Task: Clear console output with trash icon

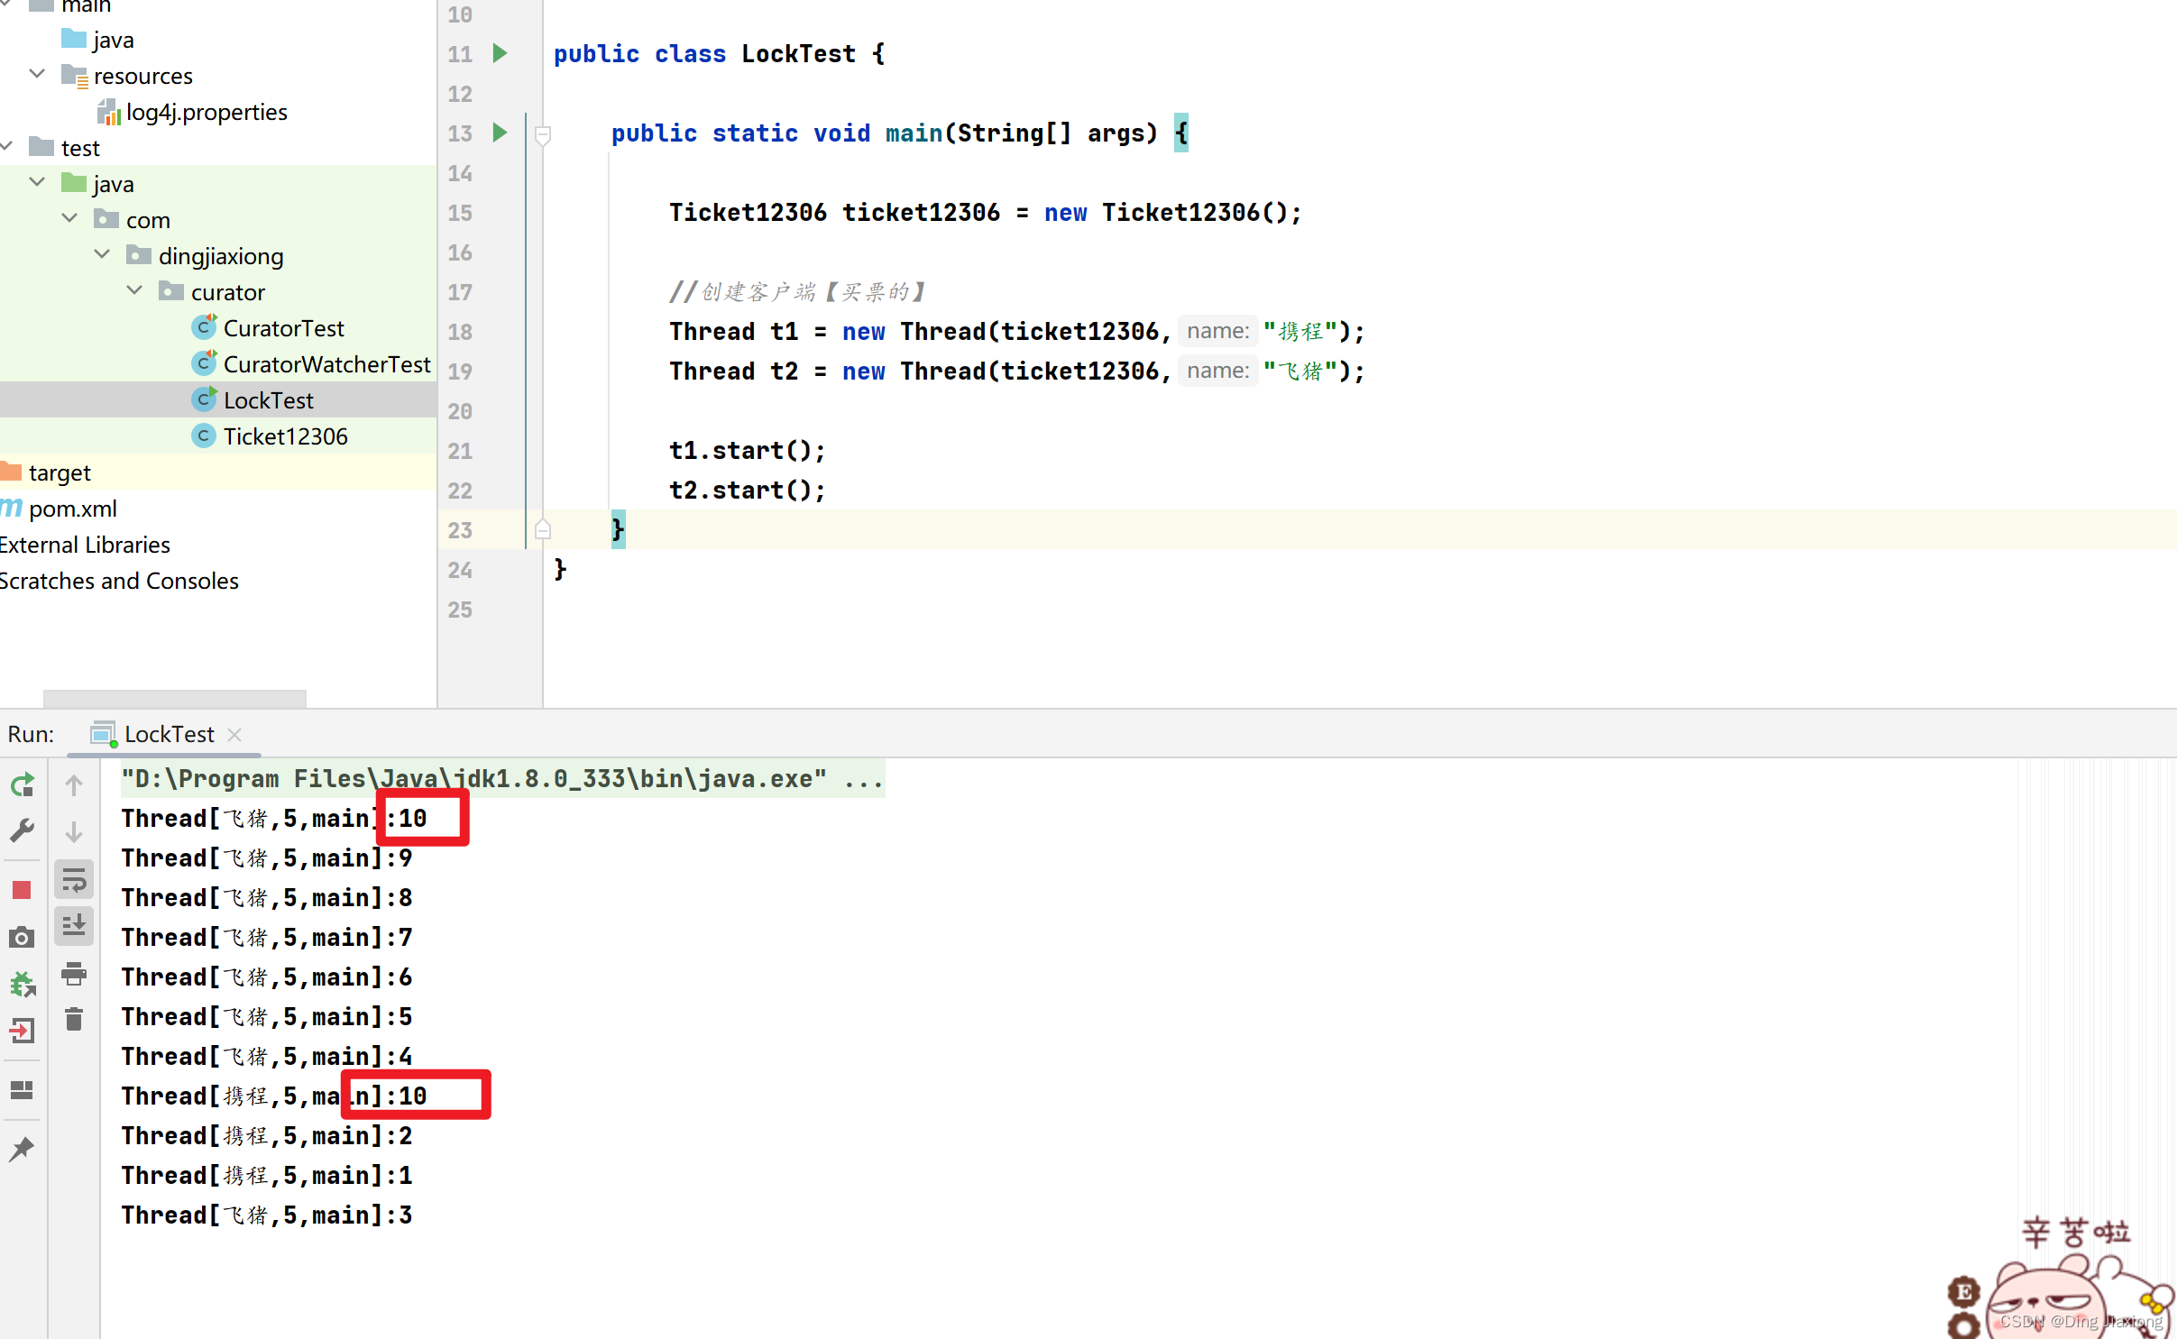Action: click(74, 1020)
